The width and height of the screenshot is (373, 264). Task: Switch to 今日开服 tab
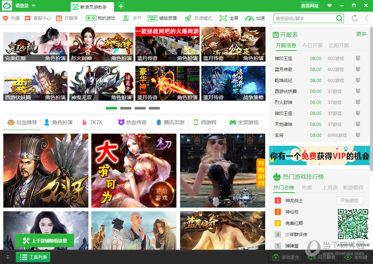[x=312, y=45]
